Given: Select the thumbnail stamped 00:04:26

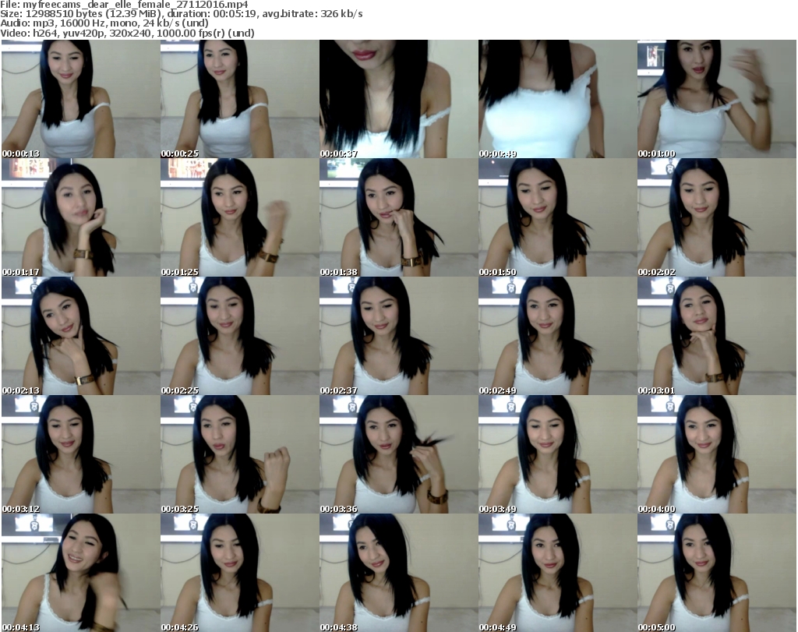Looking at the screenshot, I should [240, 573].
